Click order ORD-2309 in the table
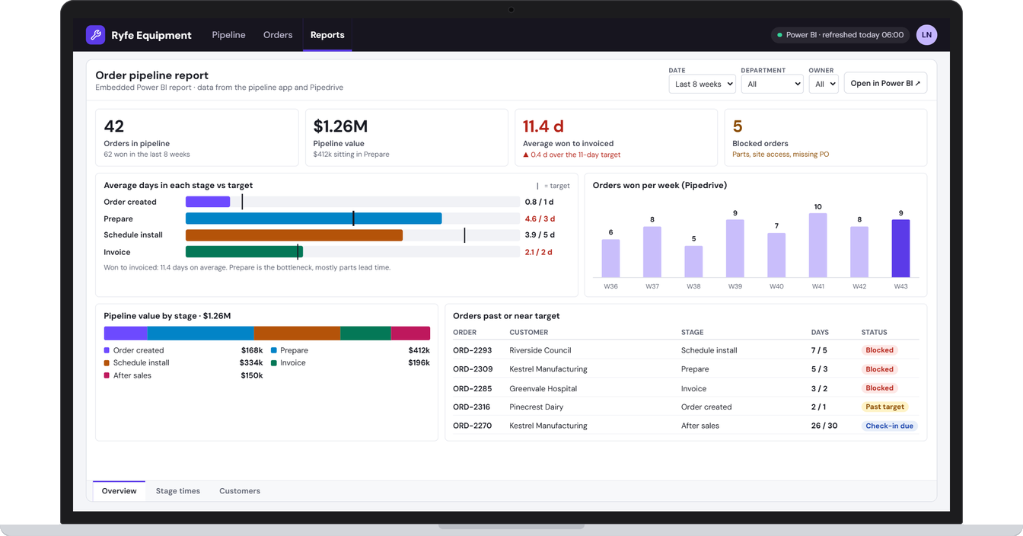Viewport: 1023px width, 536px height. pos(473,369)
